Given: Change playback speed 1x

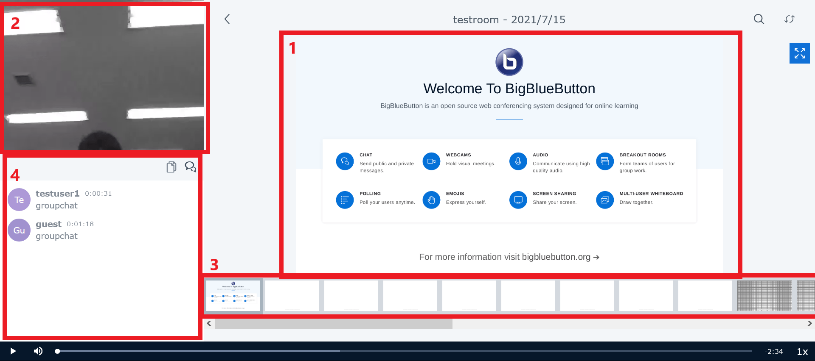Looking at the screenshot, I should point(802,352).
